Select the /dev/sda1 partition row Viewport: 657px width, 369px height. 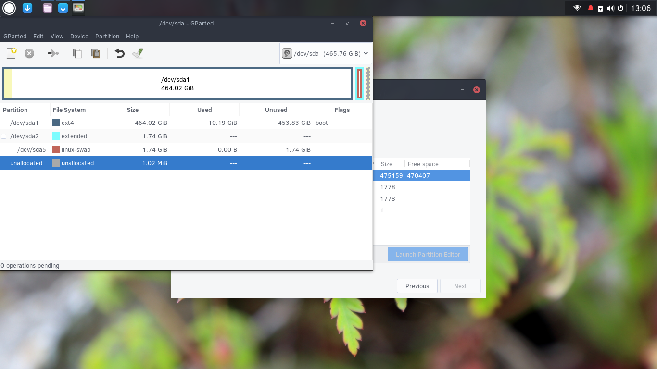pyautogui.click(x=186, y=123)
